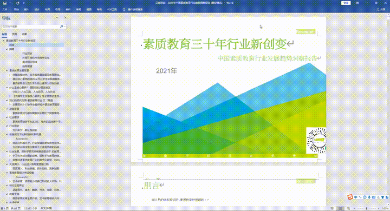
Task: Click the zoom slider handle
Action: [x=367, y=208]
